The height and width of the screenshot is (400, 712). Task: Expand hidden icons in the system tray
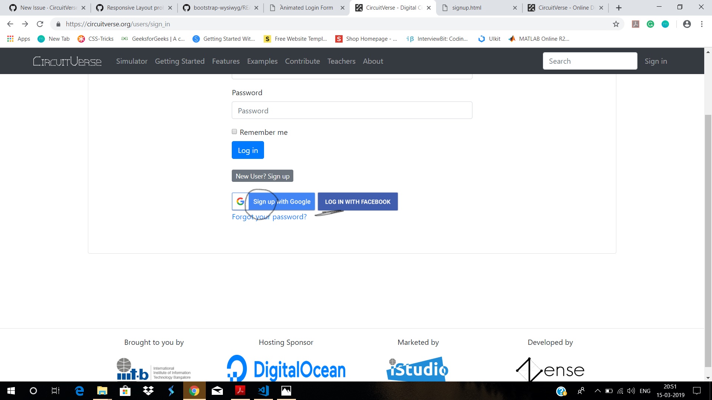pyautogui.click(x=598, y=391)
